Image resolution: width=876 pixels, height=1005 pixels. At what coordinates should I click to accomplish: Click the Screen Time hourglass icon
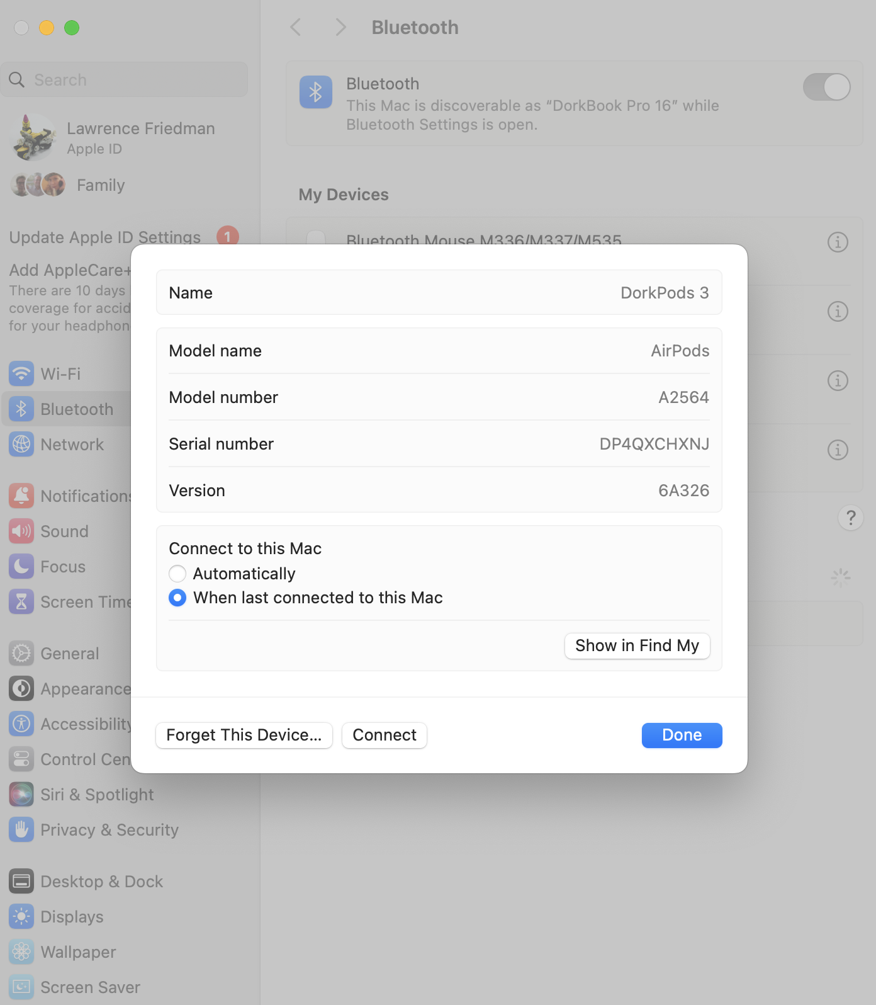pyautogui.click(x=21, y=601)
